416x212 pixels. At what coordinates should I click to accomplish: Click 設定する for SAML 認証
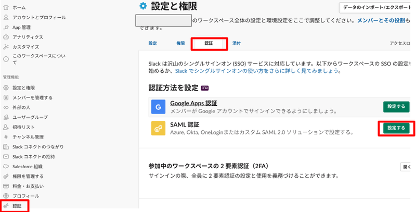pos(396,128)
